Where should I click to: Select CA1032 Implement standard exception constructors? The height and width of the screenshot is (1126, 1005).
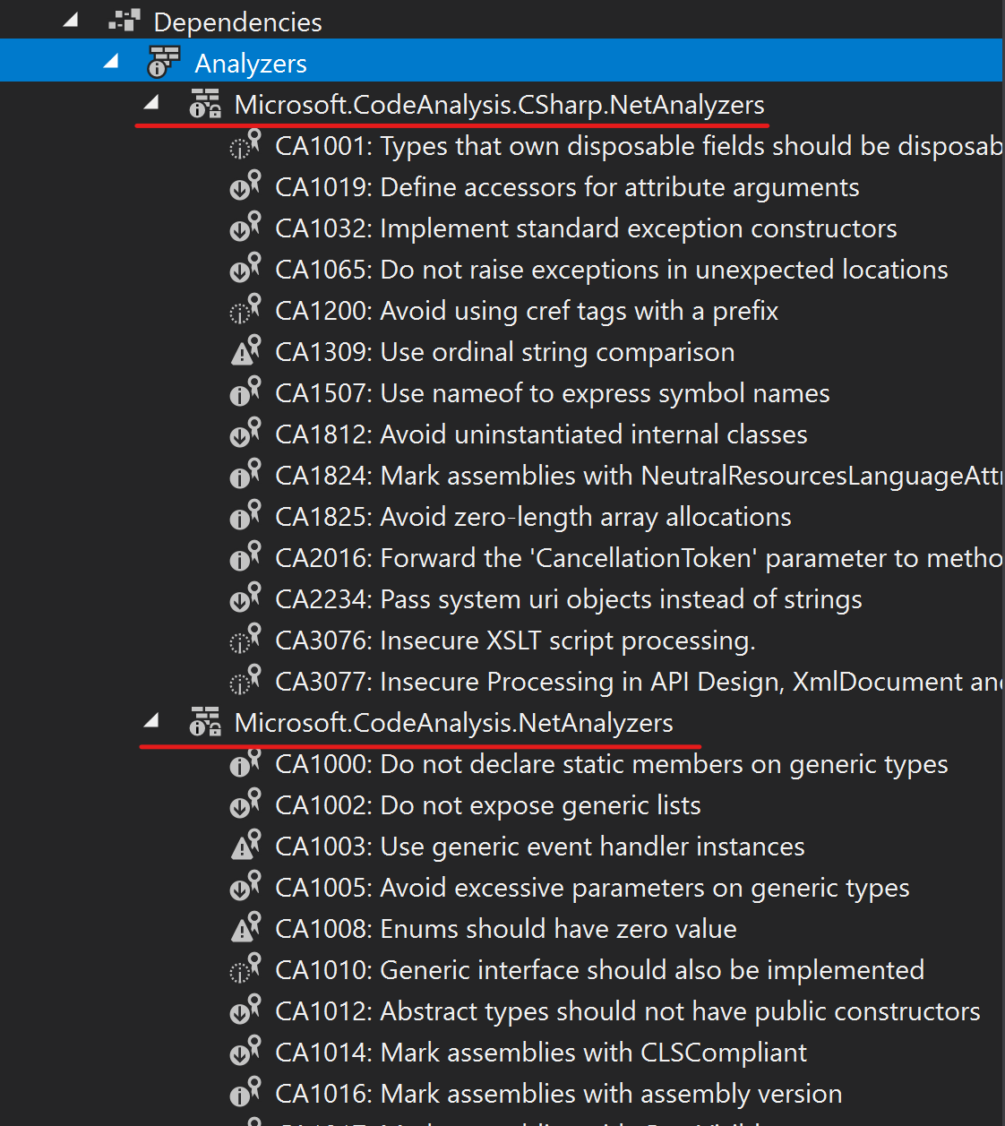point(586,228)
